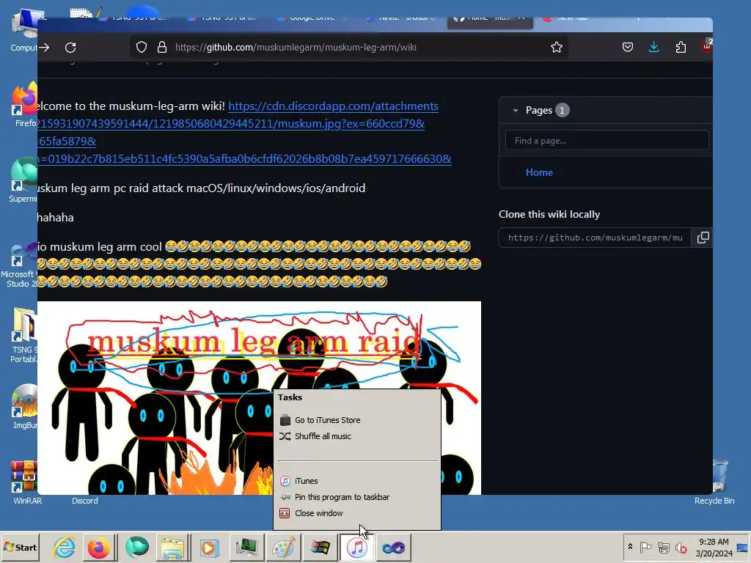Open Supermium browser on taskbar

click(x=137, y=547)
